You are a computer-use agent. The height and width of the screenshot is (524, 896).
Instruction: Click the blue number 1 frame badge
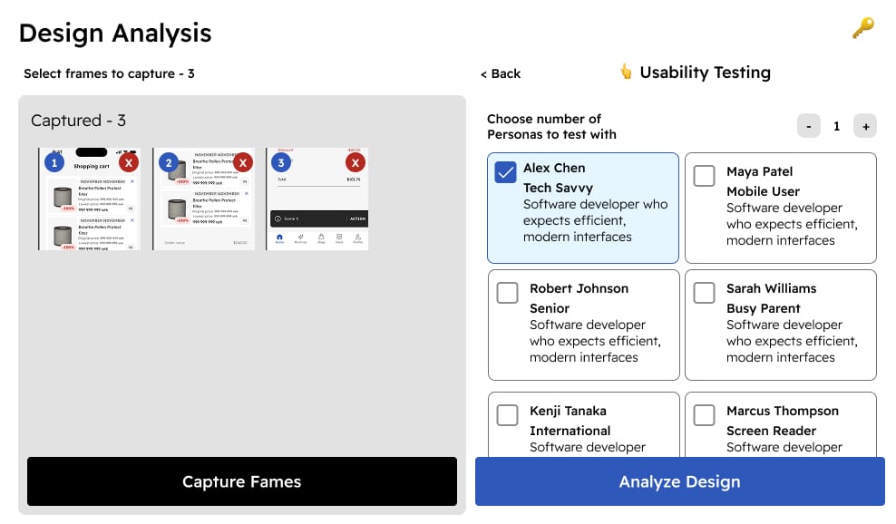tap(54, 163)
